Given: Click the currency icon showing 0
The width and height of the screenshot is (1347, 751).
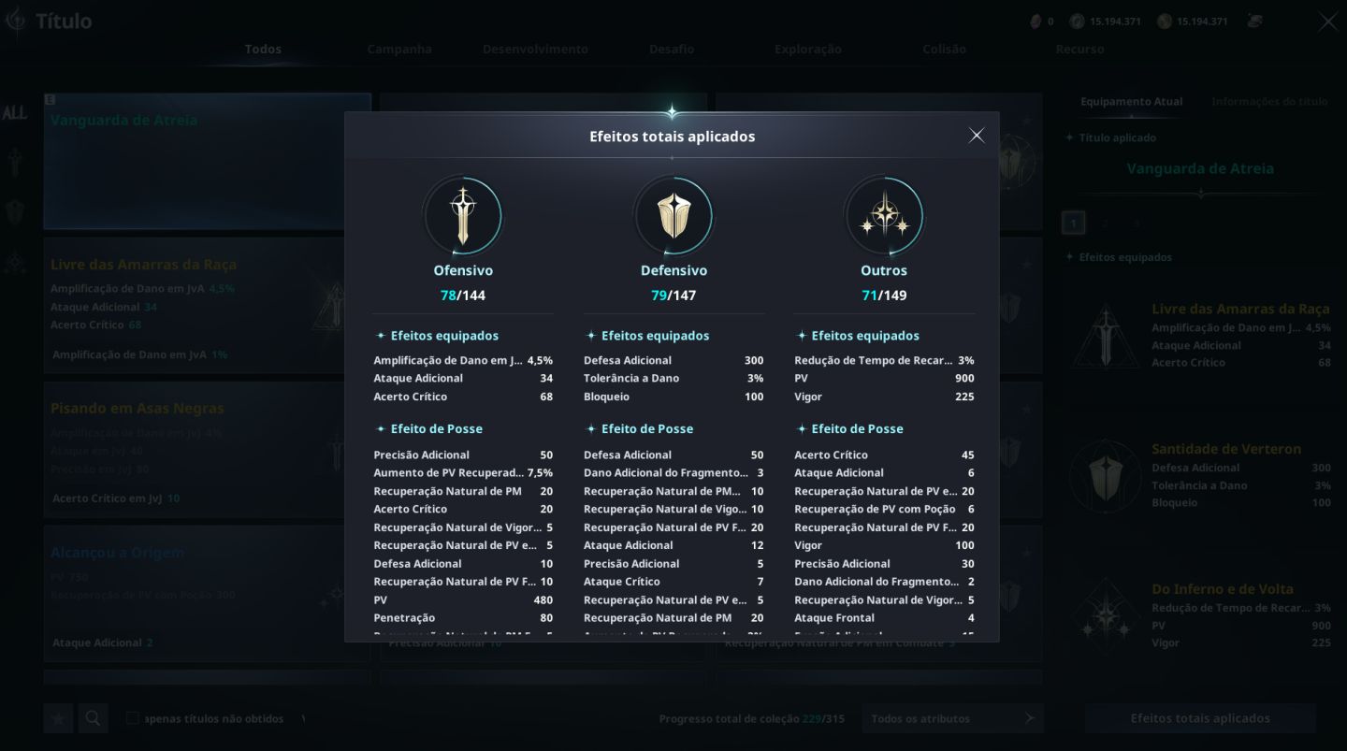Looking at the screenshot, I should point(1036,21).
